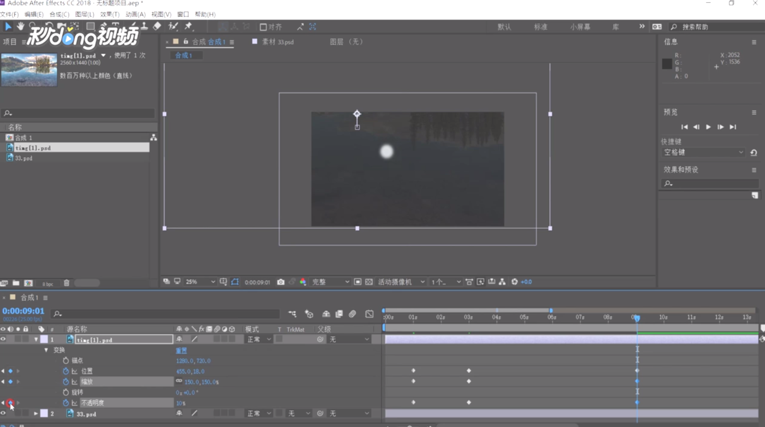This screenshot has height=427, width=765.
Task: Select the Selection arrow tool
Action: pyautogui.click(x=8, y=26)
